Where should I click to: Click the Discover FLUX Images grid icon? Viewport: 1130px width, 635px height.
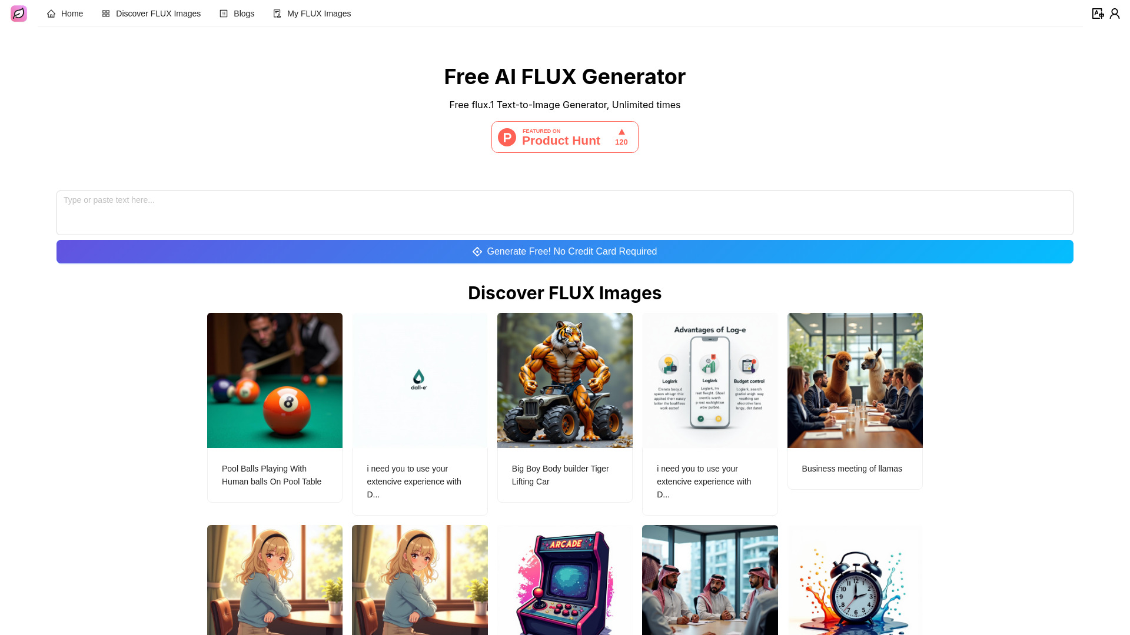tap(105, 13)
